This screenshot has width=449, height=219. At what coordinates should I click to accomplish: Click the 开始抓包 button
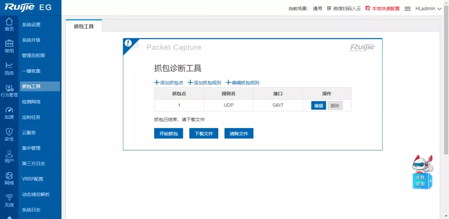168,133
